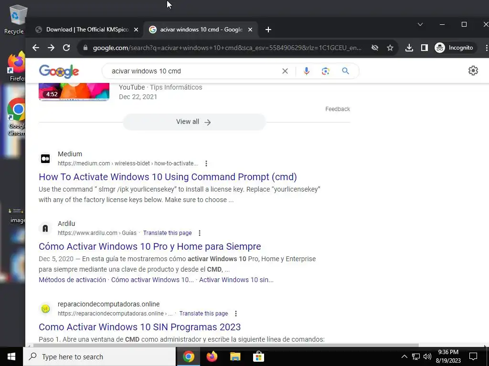Minimize the Chrome window
The width and height of the screenshot is (489, 366).
click(x=442, y=24)
